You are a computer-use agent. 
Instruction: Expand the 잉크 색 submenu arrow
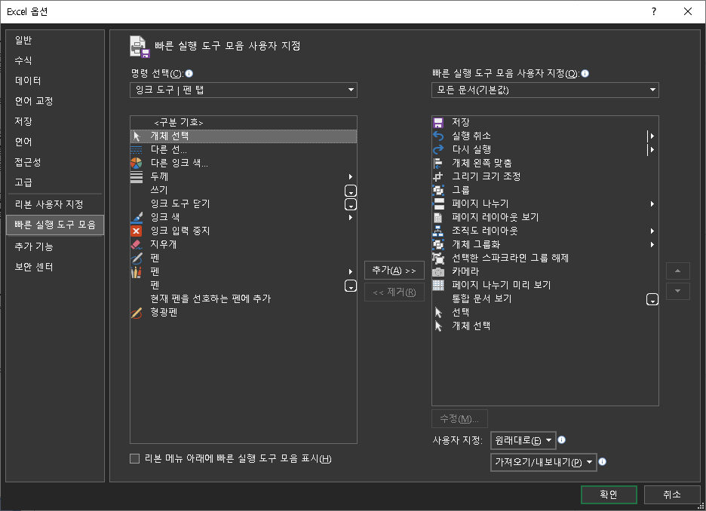[350, 217]
